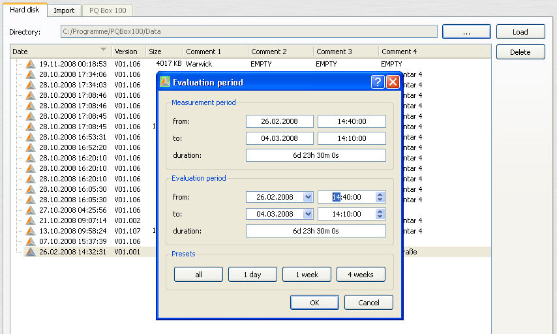Select version cell 'V01.107'
This screenshot has width=557, height=334.
coord(128,231)
